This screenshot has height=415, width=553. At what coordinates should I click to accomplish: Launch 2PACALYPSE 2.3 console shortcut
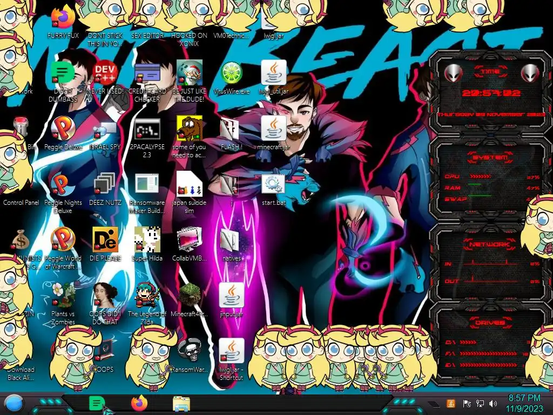click(x=147, y=129)
